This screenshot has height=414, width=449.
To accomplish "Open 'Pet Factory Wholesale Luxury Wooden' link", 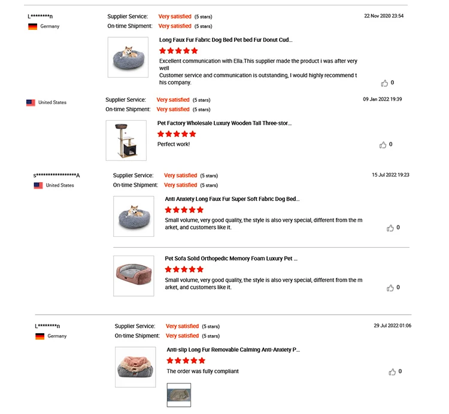I will coord(224,123).
